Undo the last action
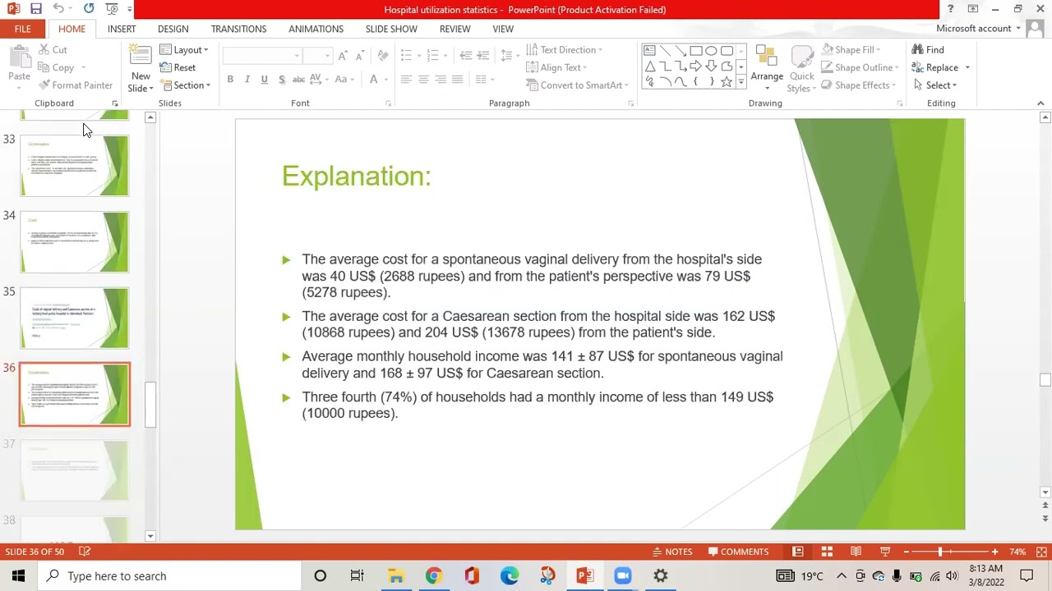 [58, 9]
